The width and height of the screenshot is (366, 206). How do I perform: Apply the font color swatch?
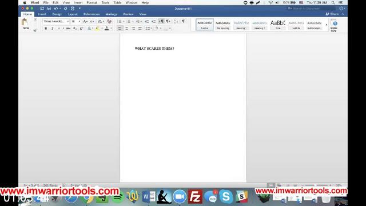107,29
